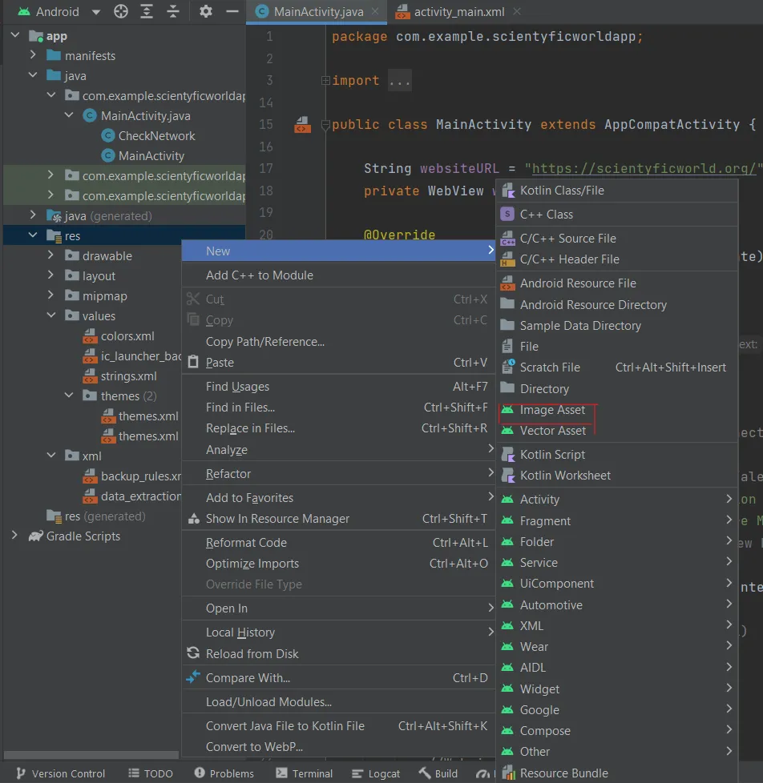Expand the mipmap folder
This screenshot has width=763, height=783.
tap(50, 295)
